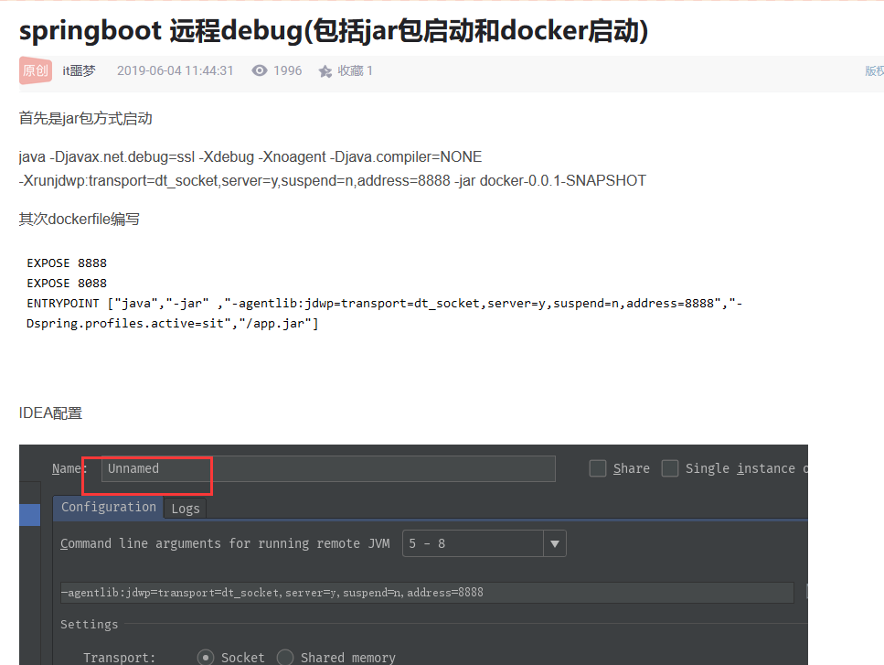Click the EXPOSE 8888 code line
The width and height of the screenshot is (884, 665).
click(x=67, y=263)
